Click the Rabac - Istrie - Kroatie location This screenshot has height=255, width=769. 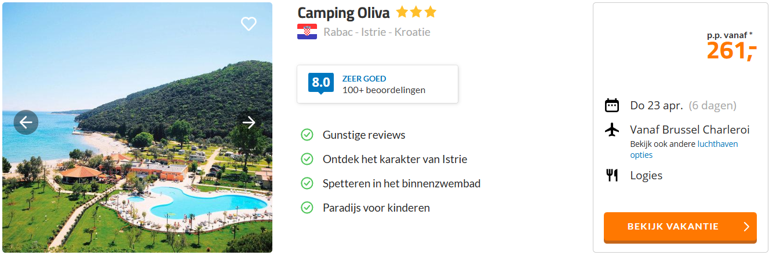(x=377, y=32)
